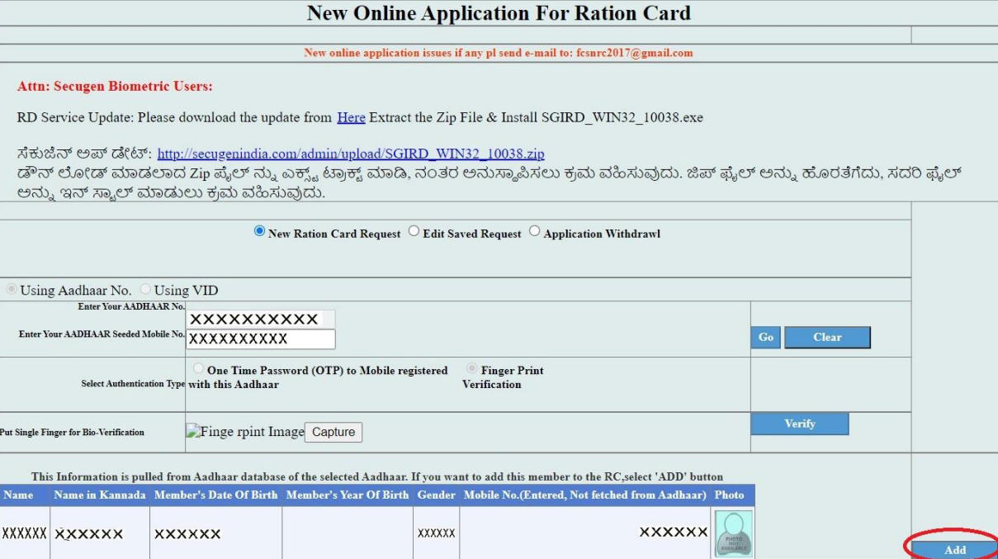The image size is (998, 559).
Task: Choose the Edit Saved Request radio button
Action: click(414, 232)
